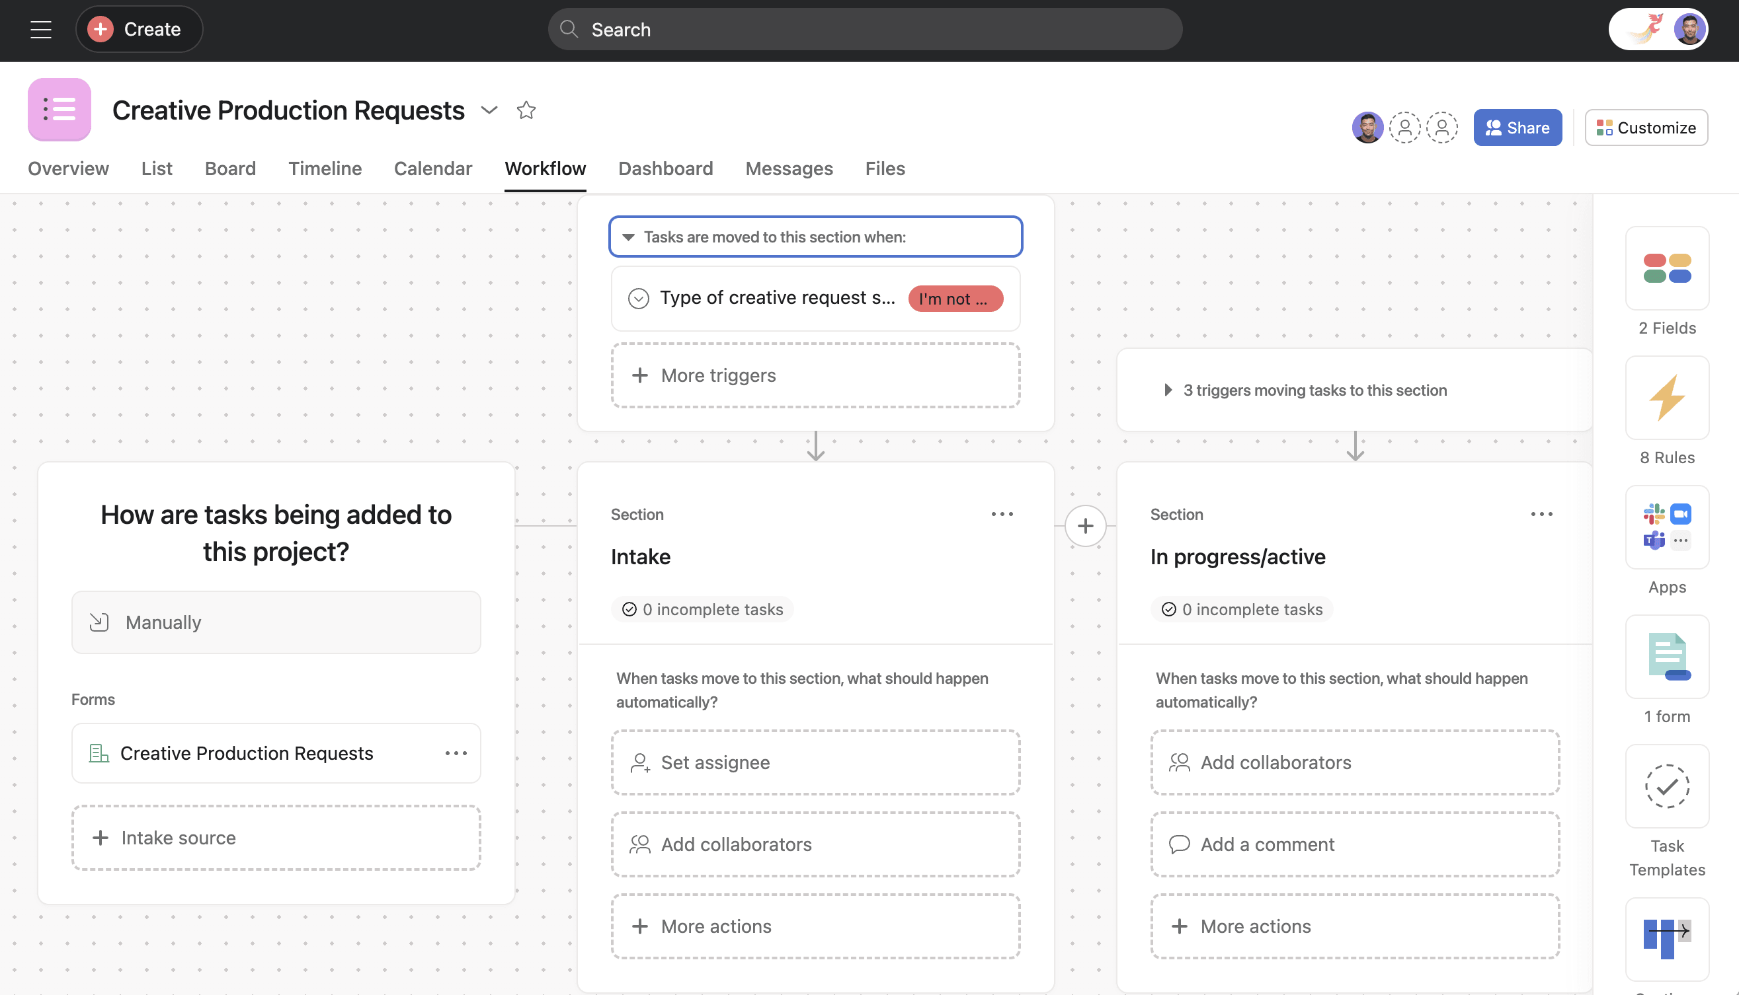The image size is (1739, 995).
Task: Click the first empty member placeholder
Action: pyautogui.click(x=1405, y=128)
